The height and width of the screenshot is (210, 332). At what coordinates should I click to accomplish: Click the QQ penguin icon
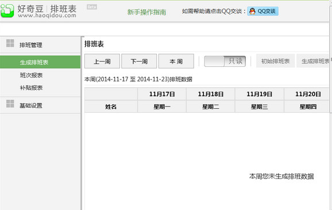(252, 11)
